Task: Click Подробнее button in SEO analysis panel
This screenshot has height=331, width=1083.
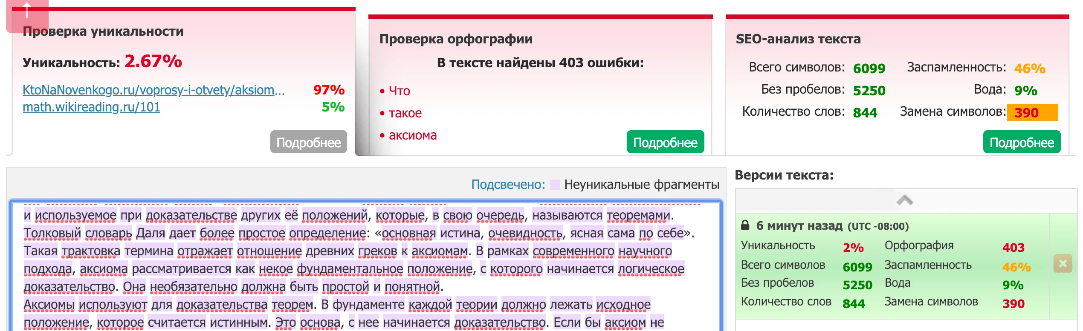Action: [x=1022, y=142]
